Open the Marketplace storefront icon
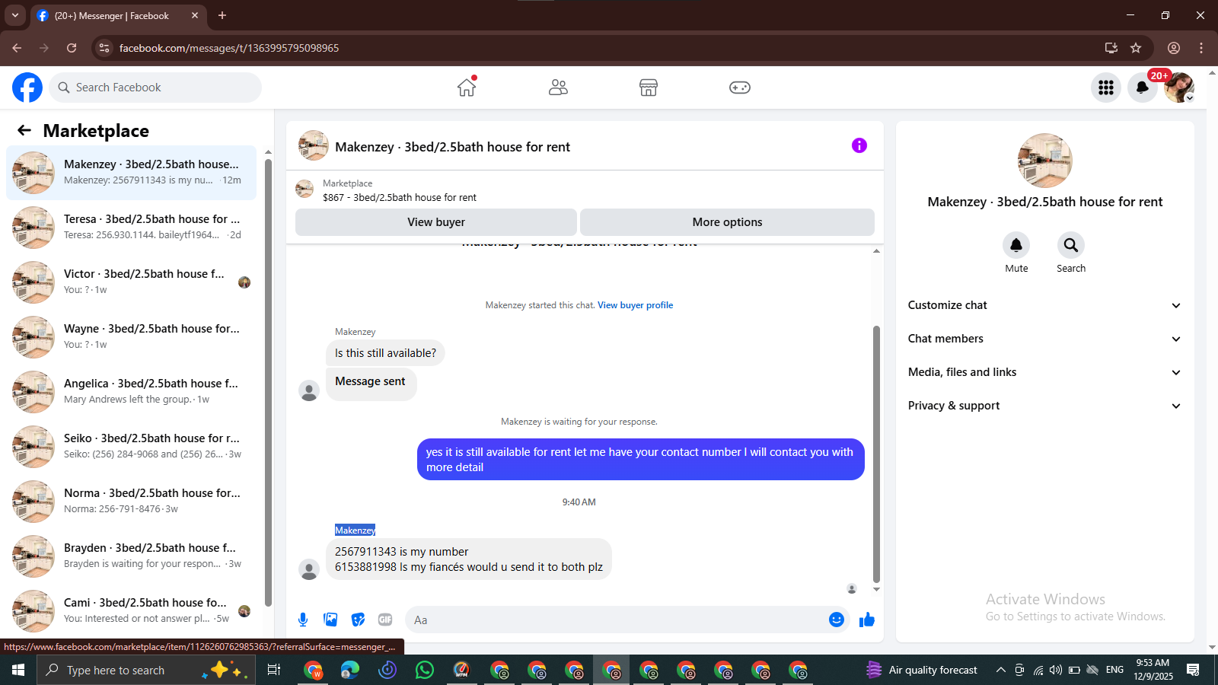 [x=649, y=88]
